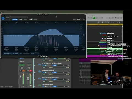Open the View 100% size dropdown
Image resolution: width=132 pixels, height=99 pixels.
[x=79, y=20]
